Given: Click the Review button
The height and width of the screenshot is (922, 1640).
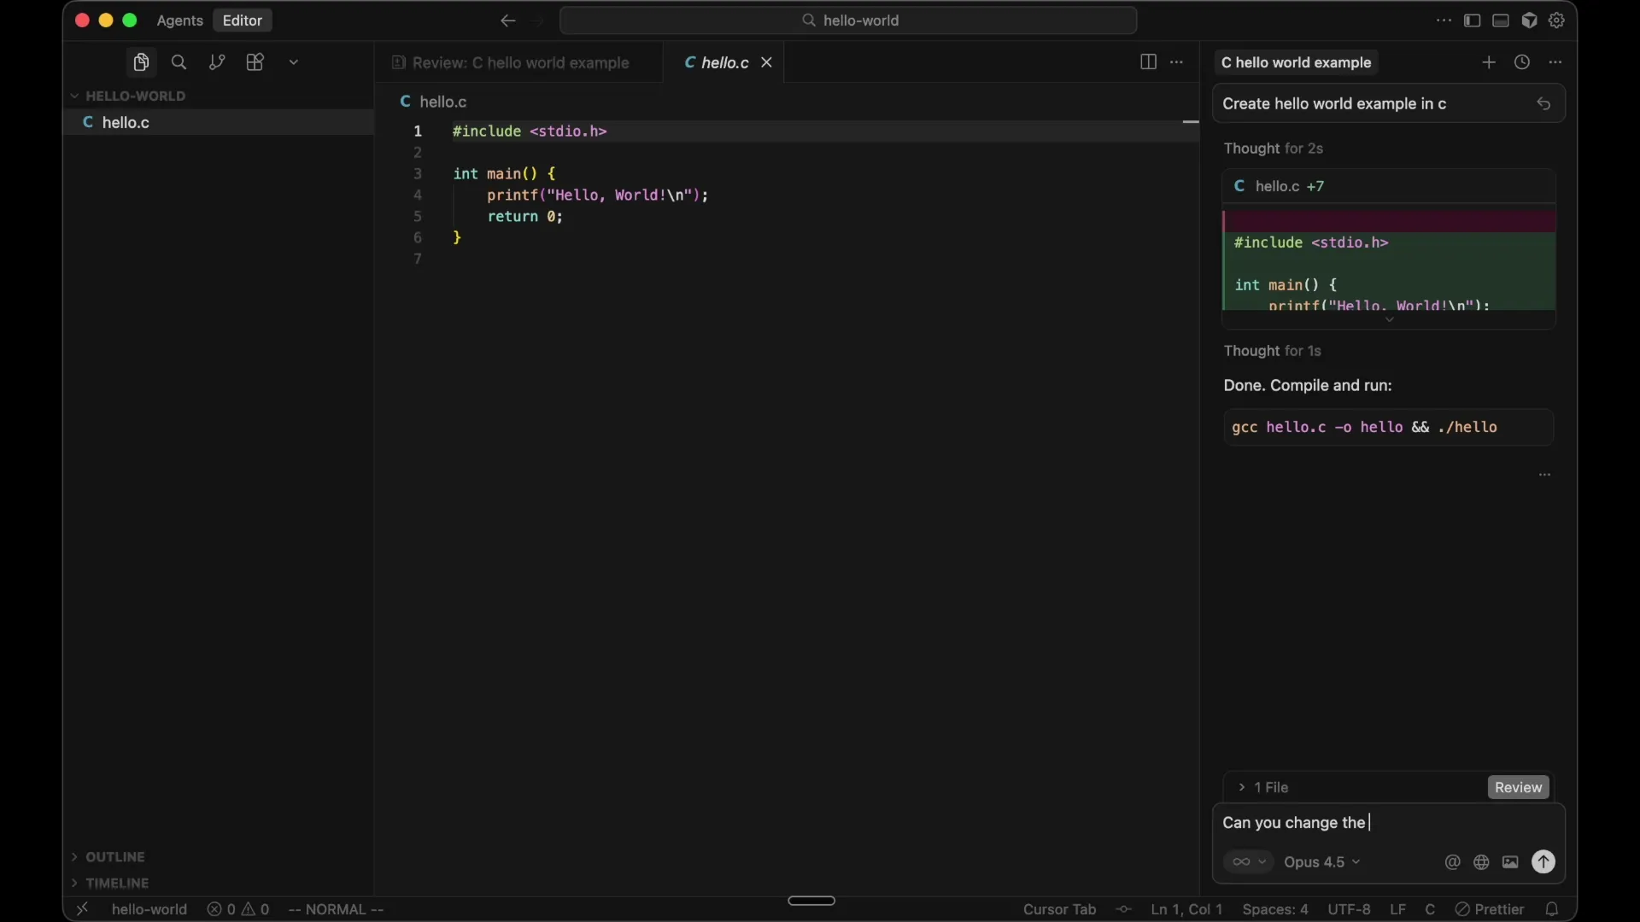Looking at the screenshot, I should pyautogui.click(x=1518, y=787).
